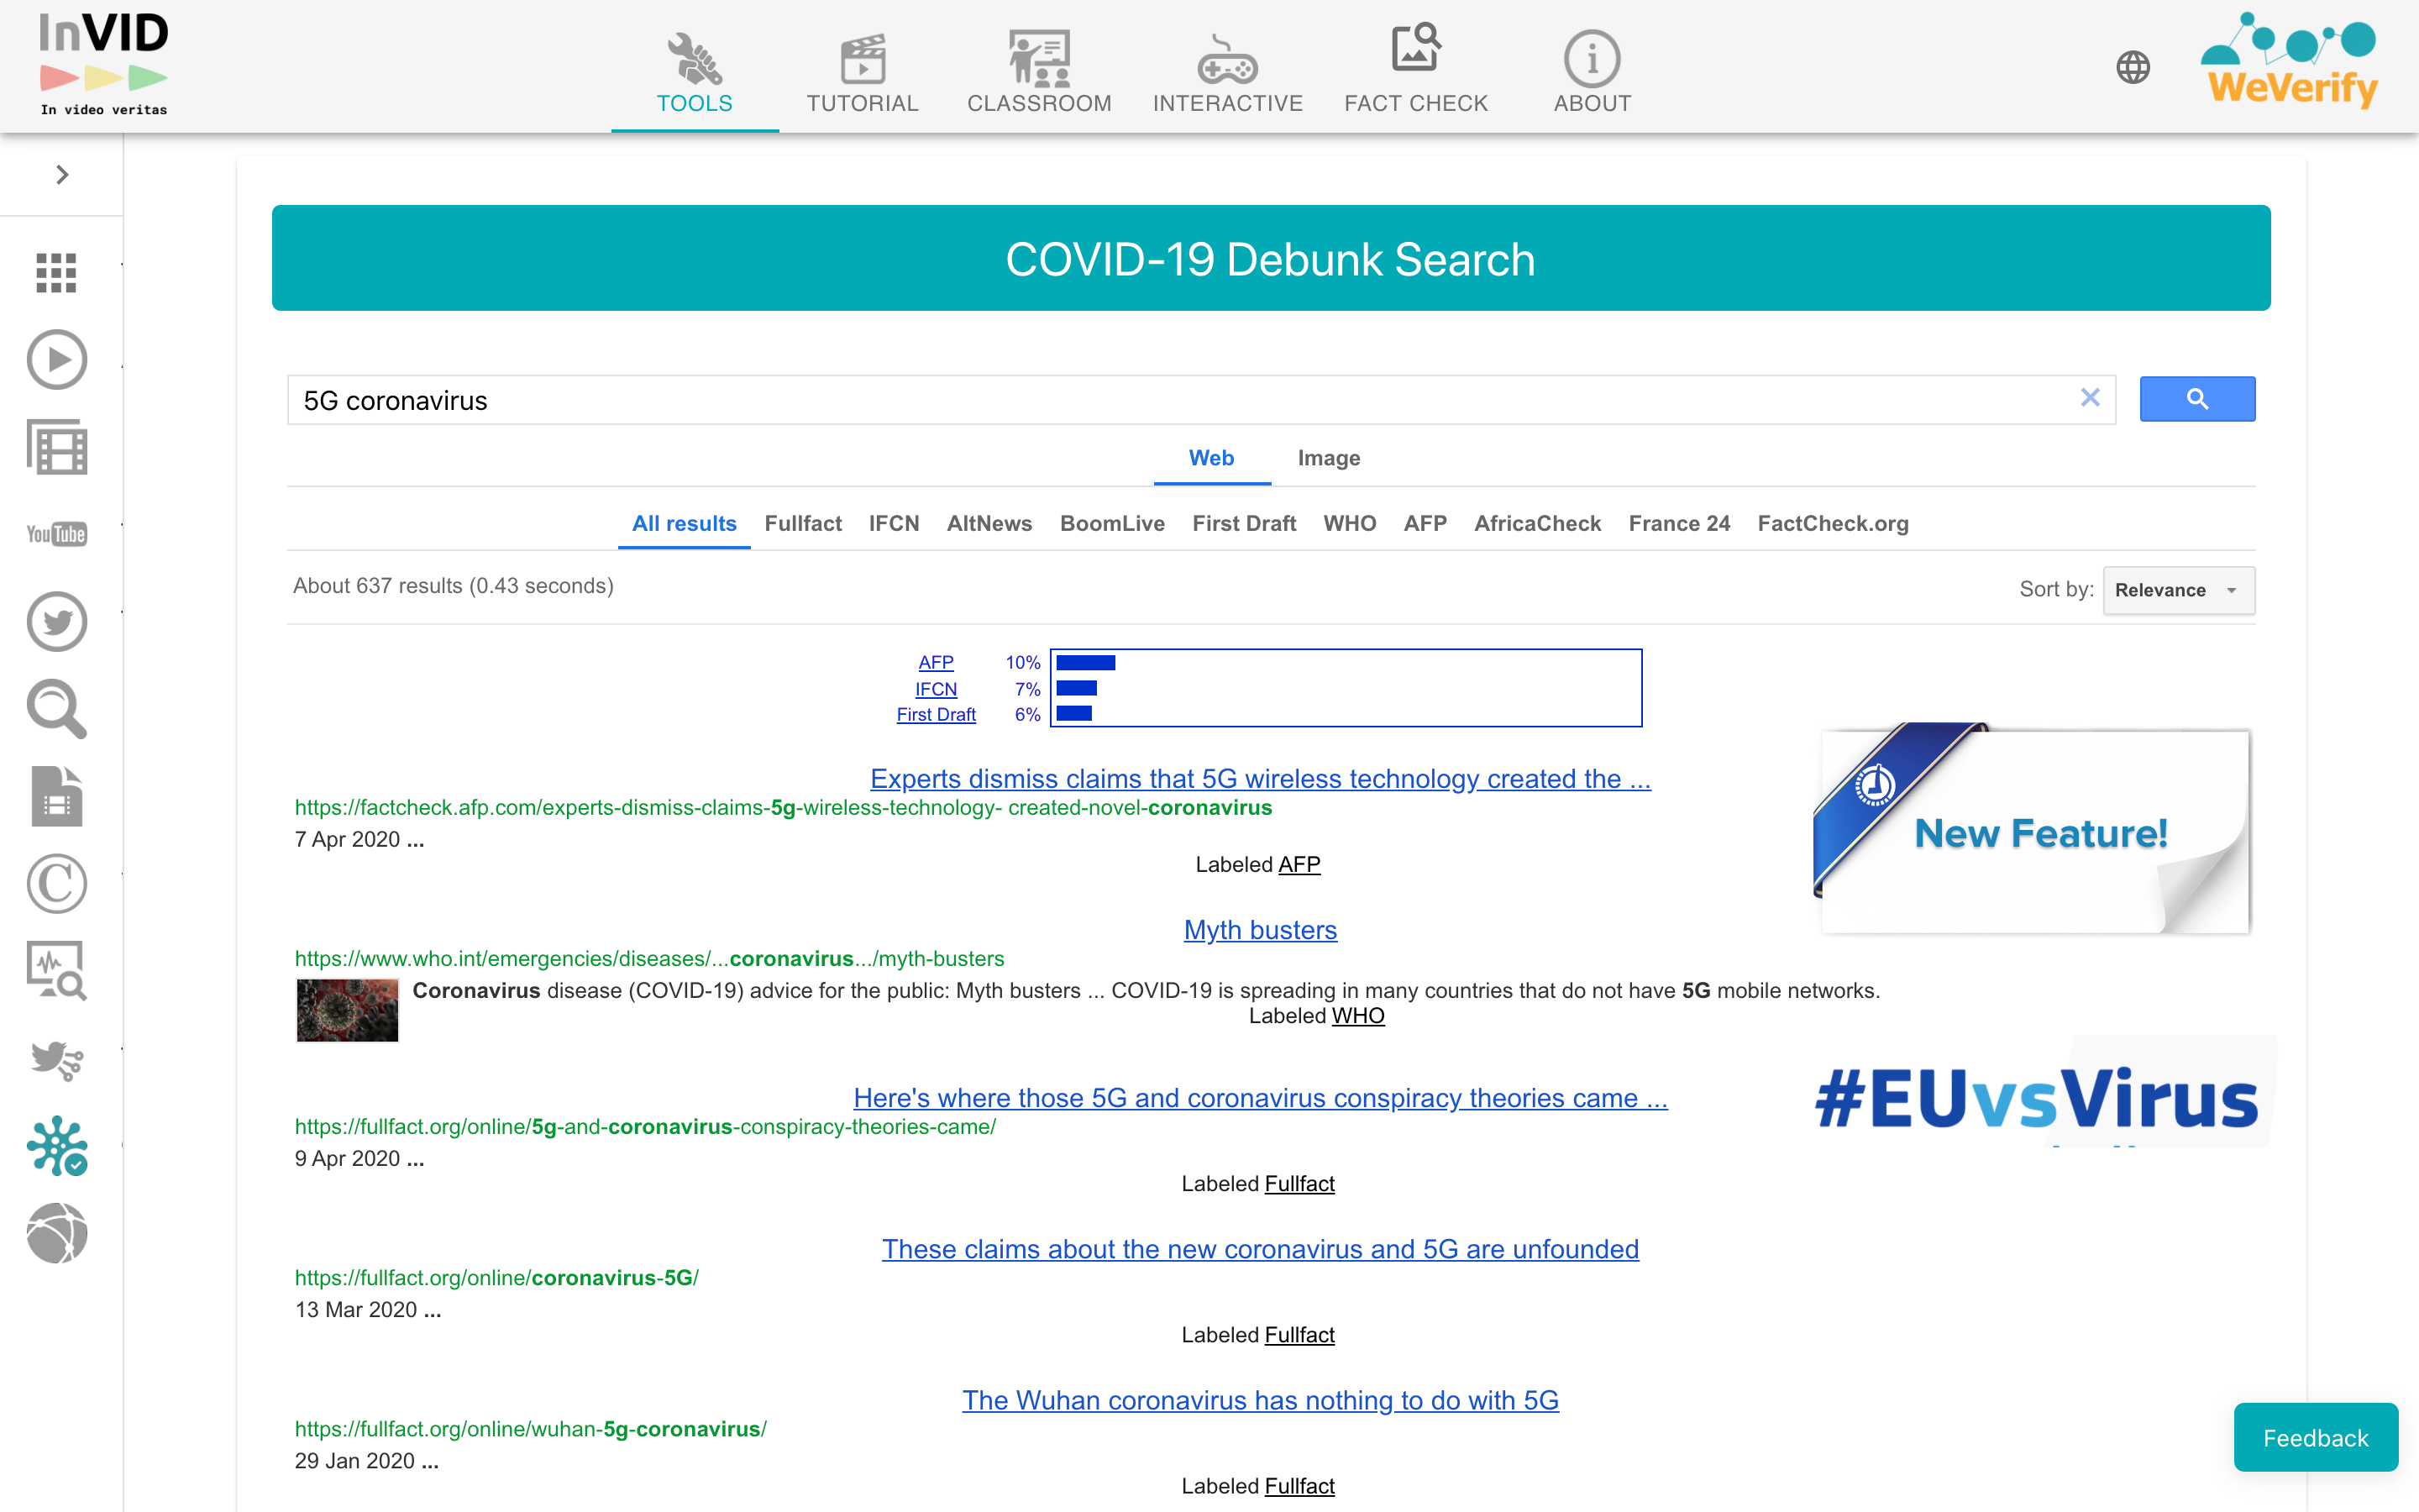Viewport: 2419px width, 1512px height.
Task: Click the Feedback button
Action: 2314,1437
